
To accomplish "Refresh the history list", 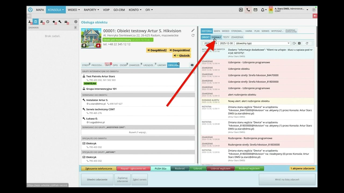I will click(x=307, y=43).
